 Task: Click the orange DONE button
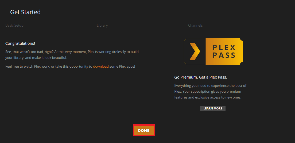[x=144, y=130]
